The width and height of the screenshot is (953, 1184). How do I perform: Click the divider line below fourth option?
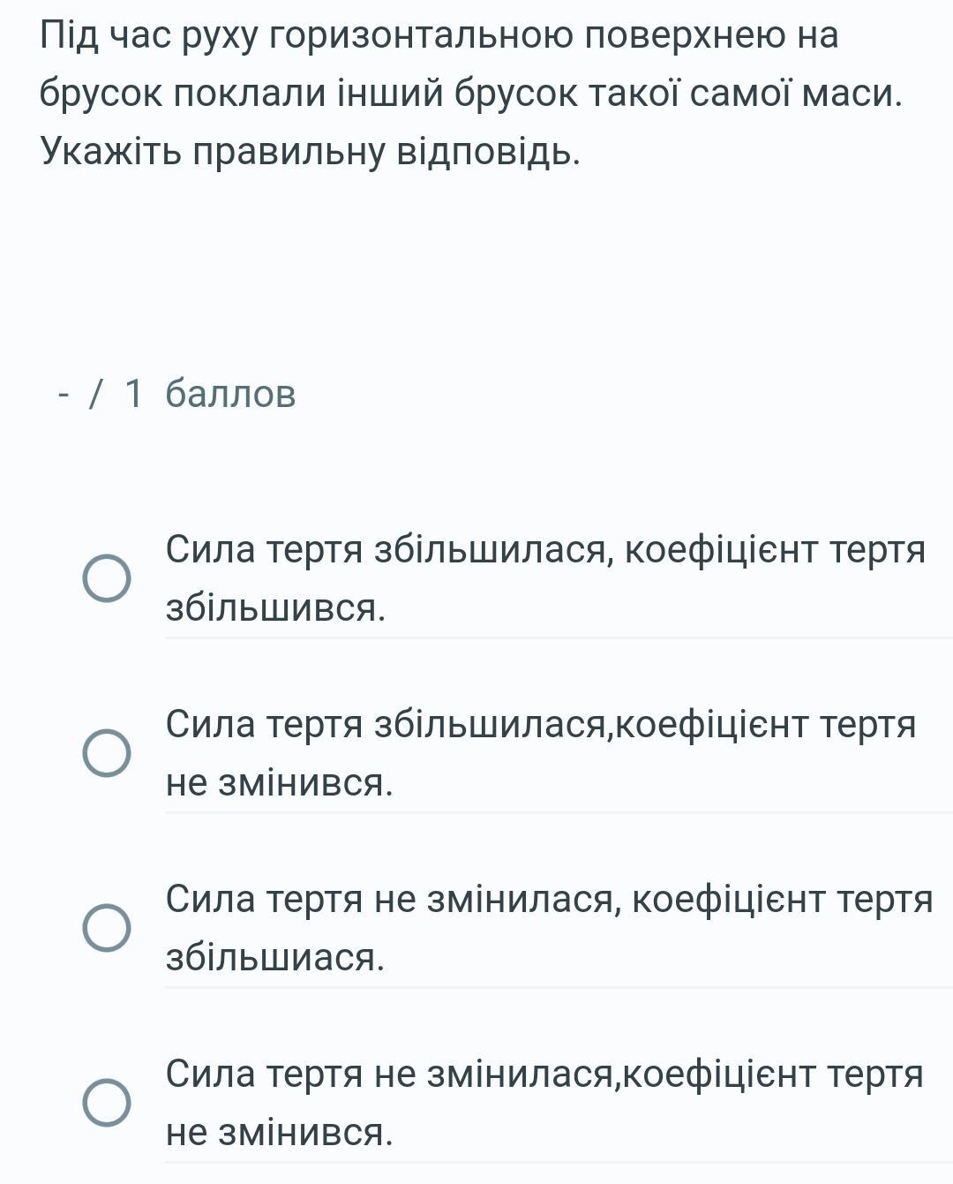pyautogui.click(x=558, y=1162)
